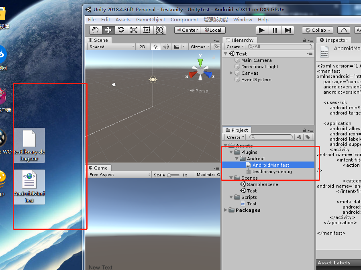
Task: Select the Hand tool in Unity toolbar
Action: click(x=95, y=30)
